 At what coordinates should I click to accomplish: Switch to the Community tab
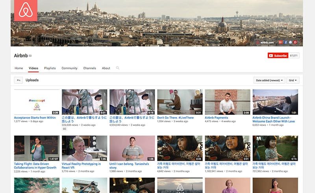69,68
